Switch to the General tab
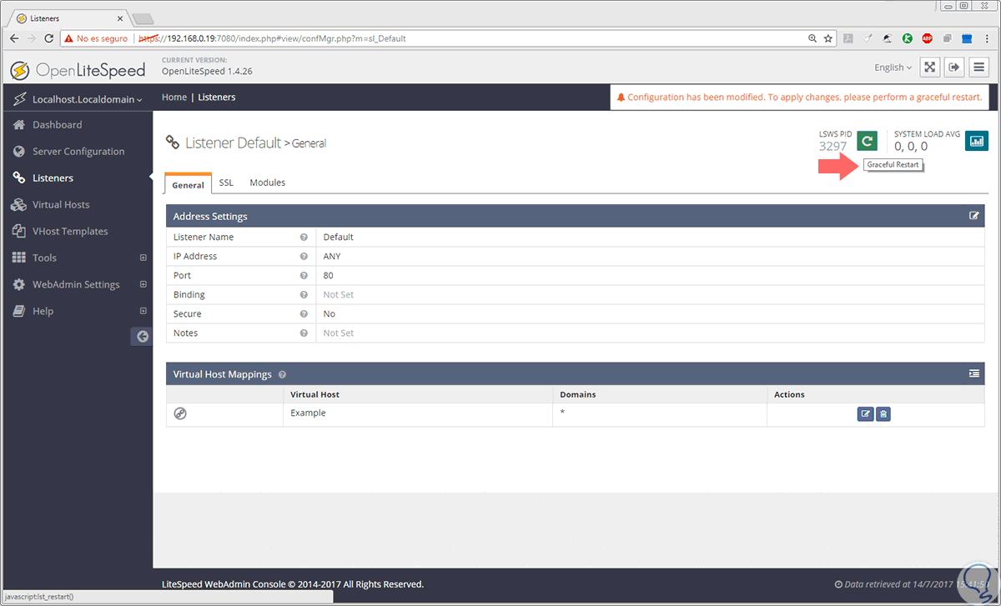Image resolution: width=1001 pixels, height=606 pixels. click(x=188, y=184)
